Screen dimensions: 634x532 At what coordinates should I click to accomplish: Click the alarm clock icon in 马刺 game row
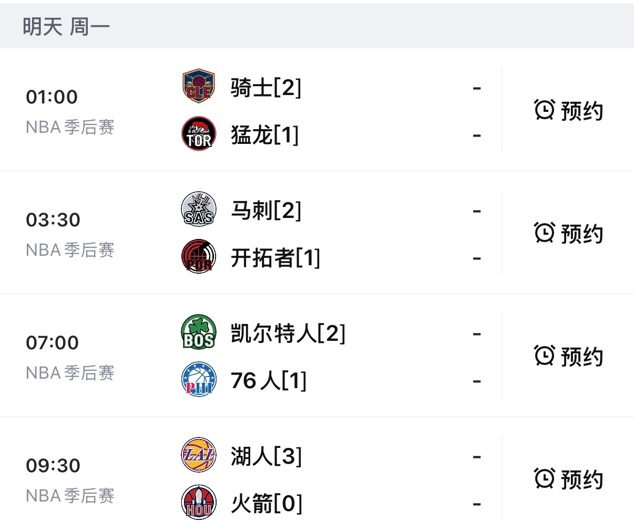point(545,234)
